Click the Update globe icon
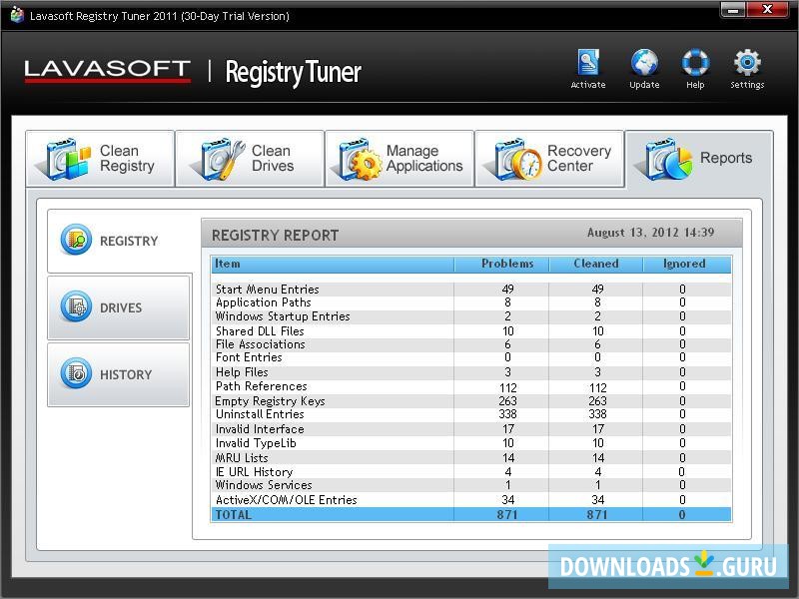Viewport: 799px width, 599px height. [x=643, y=62]
